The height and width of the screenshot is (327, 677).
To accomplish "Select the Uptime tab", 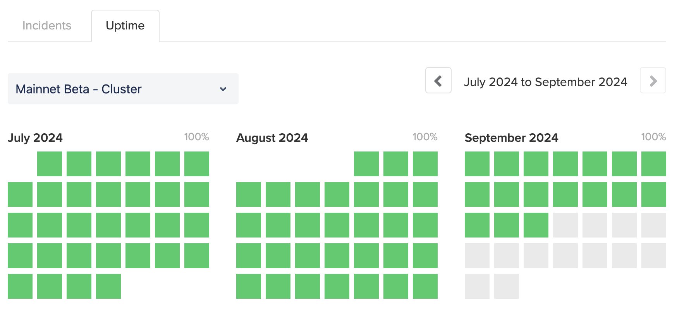I will (x=125, y=26).
